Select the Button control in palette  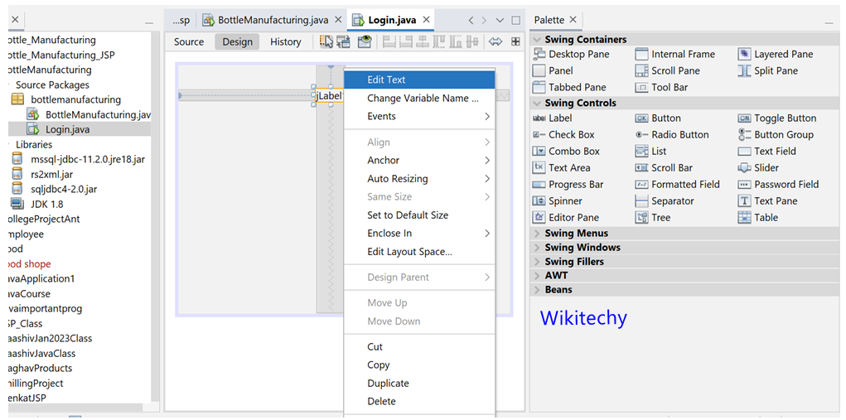point(658,118)
